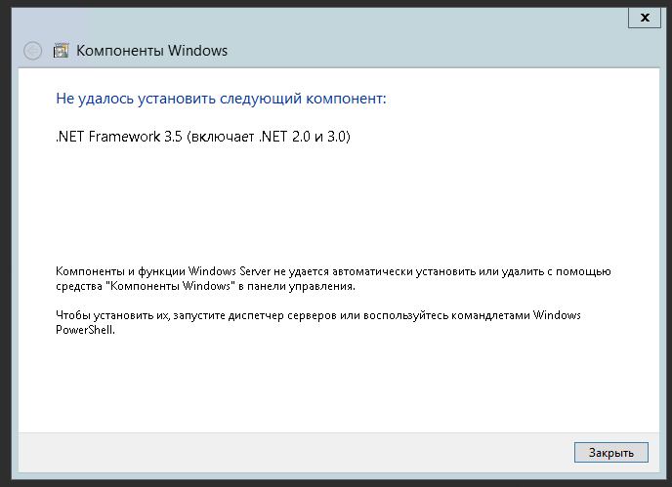Click the blue heading Не удалось установить следующий компонент
The width and height of the screenshot is (672, 487).
click(x=221, y=99)
